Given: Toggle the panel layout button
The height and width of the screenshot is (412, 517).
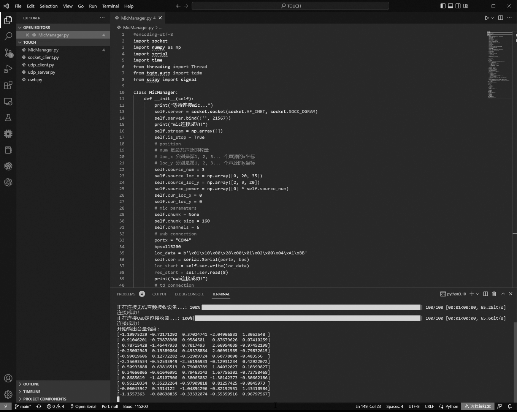Looking at the screenshot, I should (x=450, y=6).
